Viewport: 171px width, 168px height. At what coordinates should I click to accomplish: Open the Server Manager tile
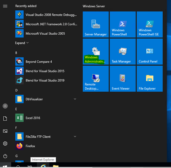coord(96,24)
